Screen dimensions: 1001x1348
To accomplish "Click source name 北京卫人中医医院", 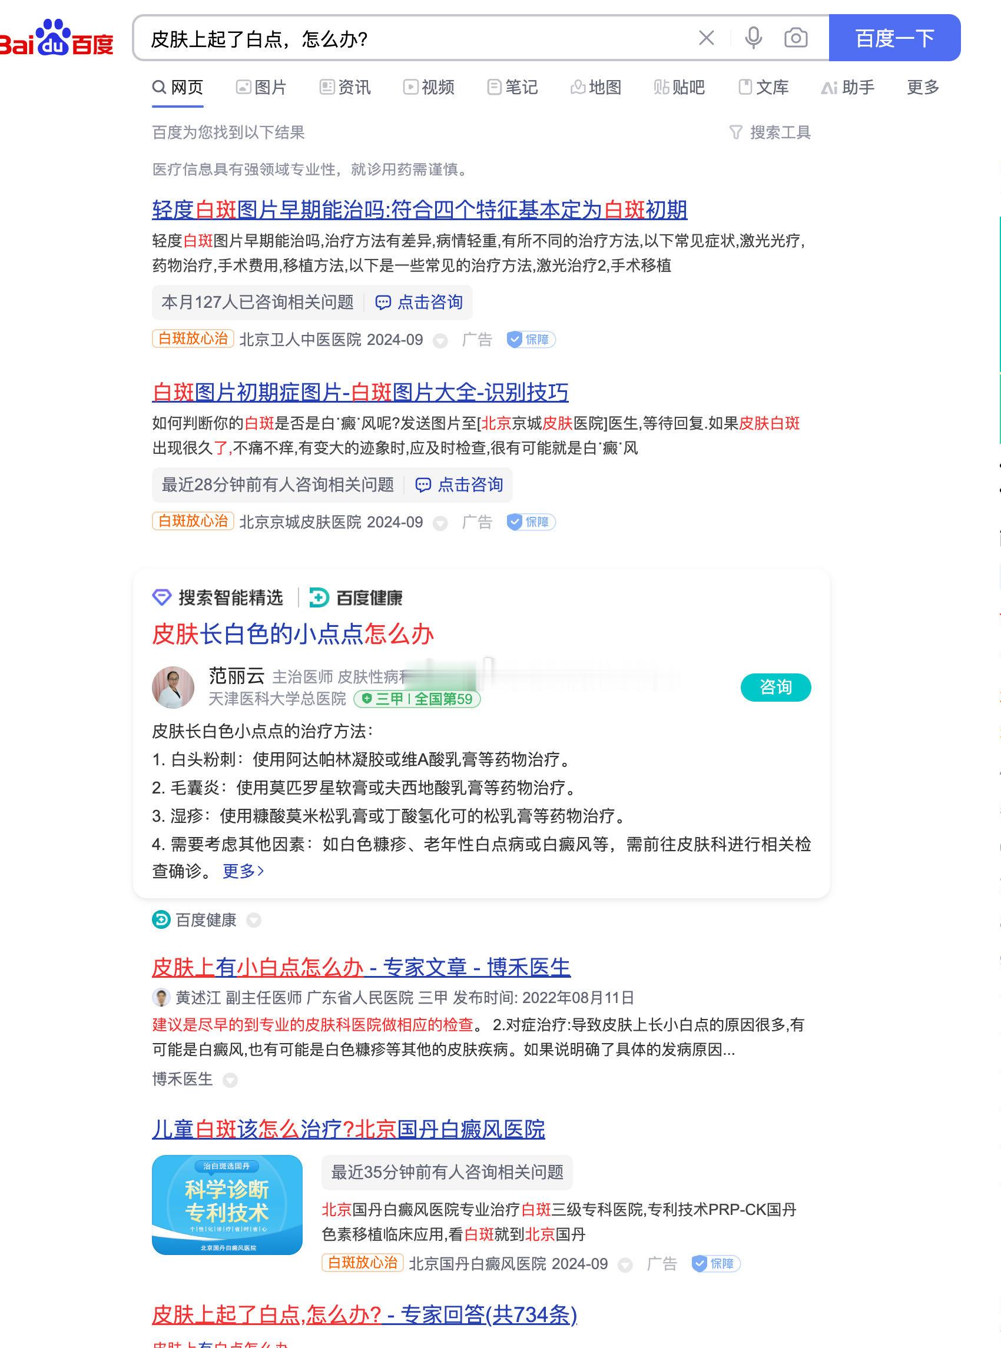I will 300,340.
